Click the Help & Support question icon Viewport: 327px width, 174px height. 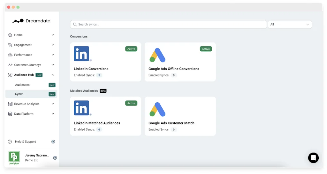pyautogui.click(x=10, y=142)
